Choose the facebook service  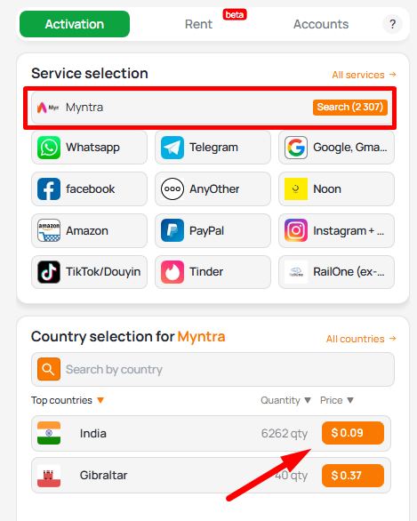coord(89,188)
